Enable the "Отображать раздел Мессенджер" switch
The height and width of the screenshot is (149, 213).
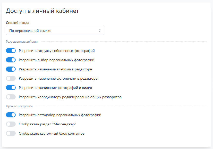(x=11, y=124)
